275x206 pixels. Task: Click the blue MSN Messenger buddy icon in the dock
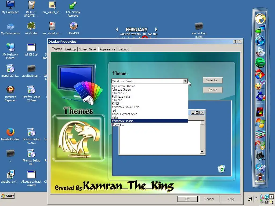[260, 96]
